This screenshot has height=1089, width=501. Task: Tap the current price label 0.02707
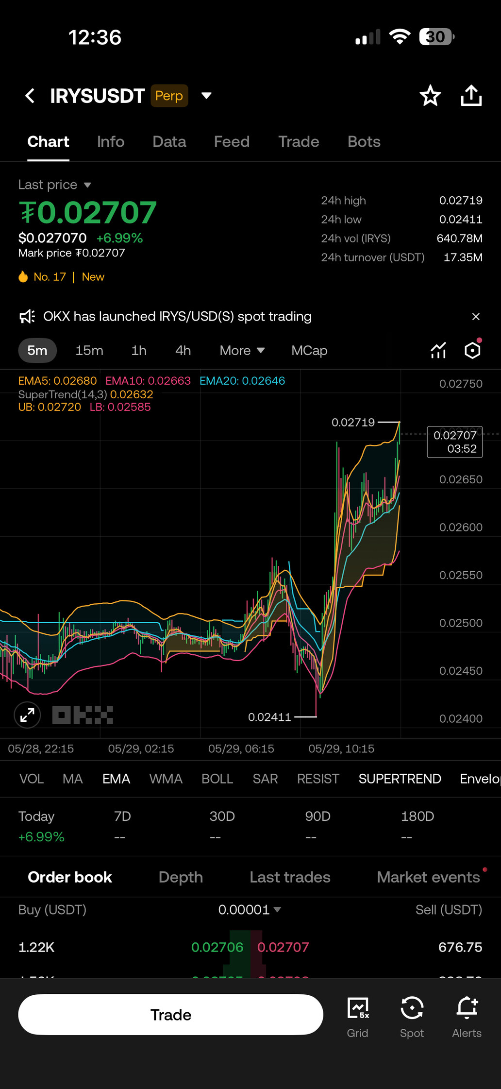point(455,442)
